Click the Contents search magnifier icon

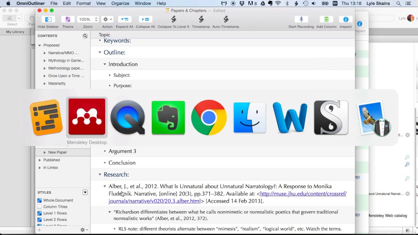(x=85, y=36)
